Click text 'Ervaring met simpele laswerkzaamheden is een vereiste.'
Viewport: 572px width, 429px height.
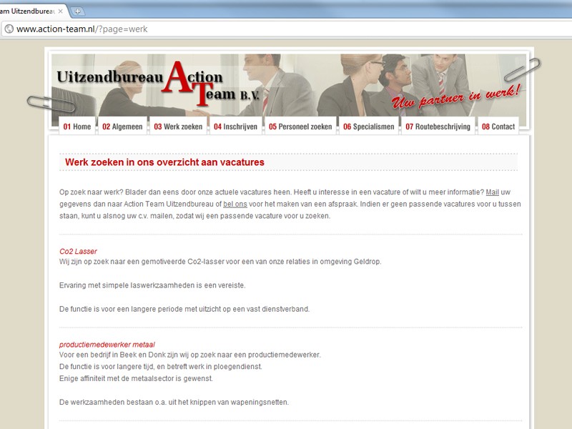pyautogui.click(x=152, y=285)
